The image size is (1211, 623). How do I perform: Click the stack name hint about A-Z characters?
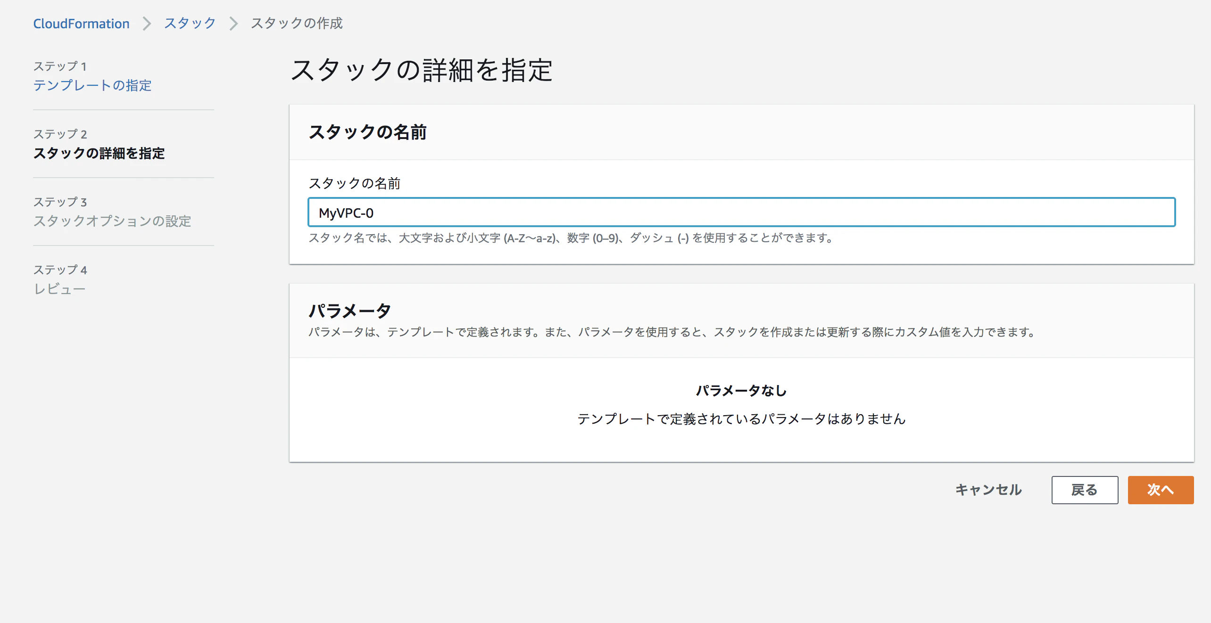(x=572, y=238)
